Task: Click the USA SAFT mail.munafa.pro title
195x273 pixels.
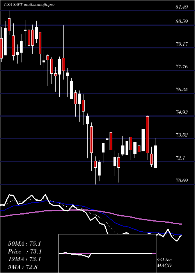Action: point(29,5)
